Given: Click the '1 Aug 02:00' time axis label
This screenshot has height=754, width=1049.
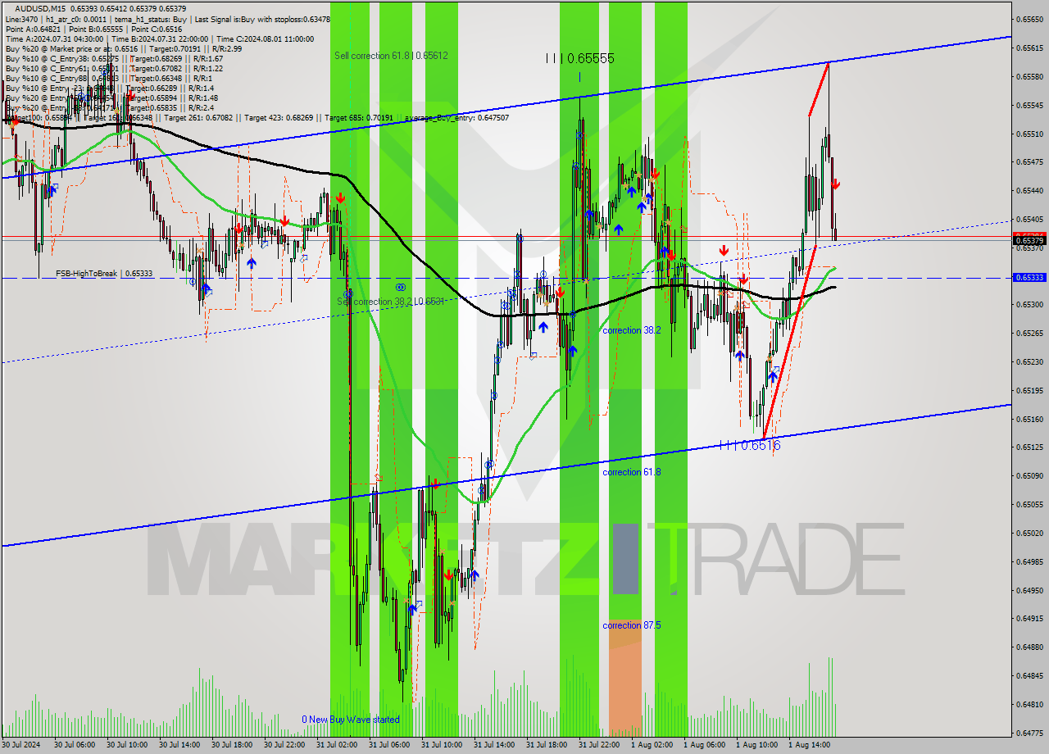Looking at the screenshot, I should 652,745.
